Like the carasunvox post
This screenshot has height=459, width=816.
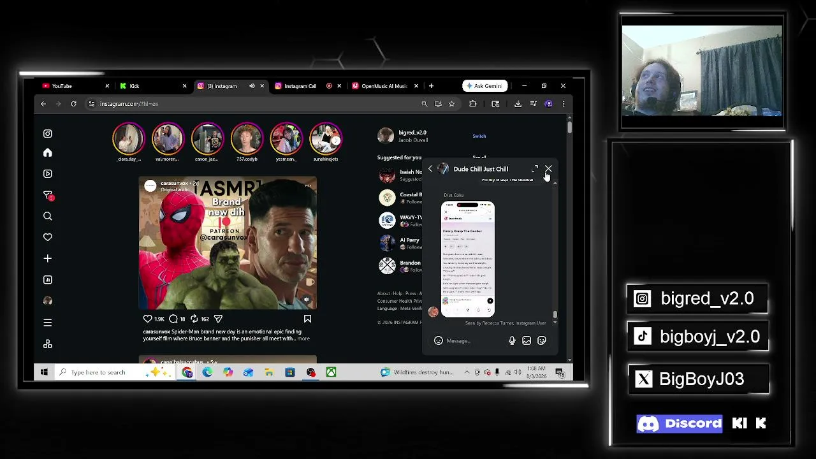click(147, 319)
